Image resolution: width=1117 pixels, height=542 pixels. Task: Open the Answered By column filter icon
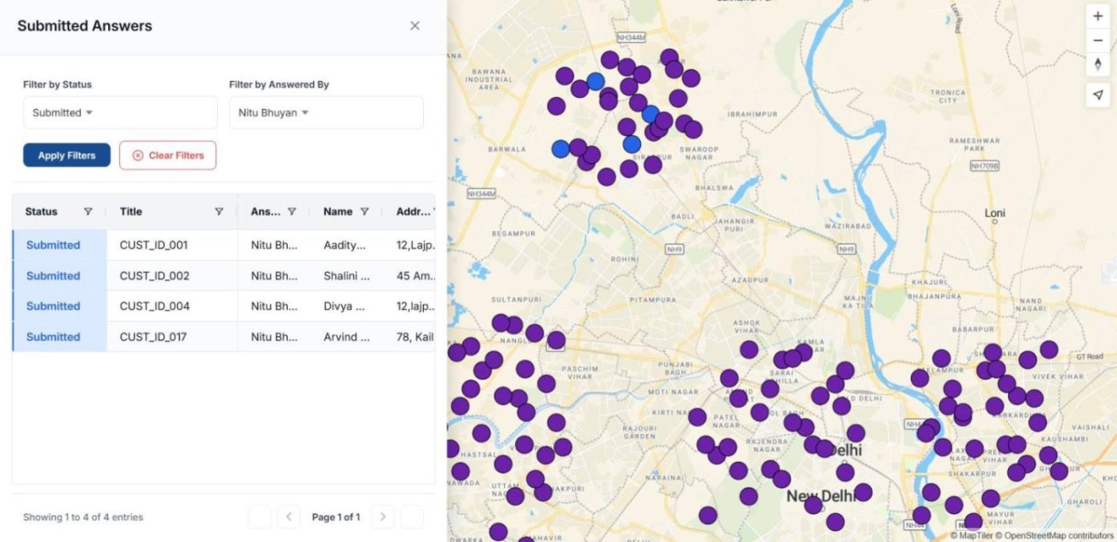pos(294,211)
